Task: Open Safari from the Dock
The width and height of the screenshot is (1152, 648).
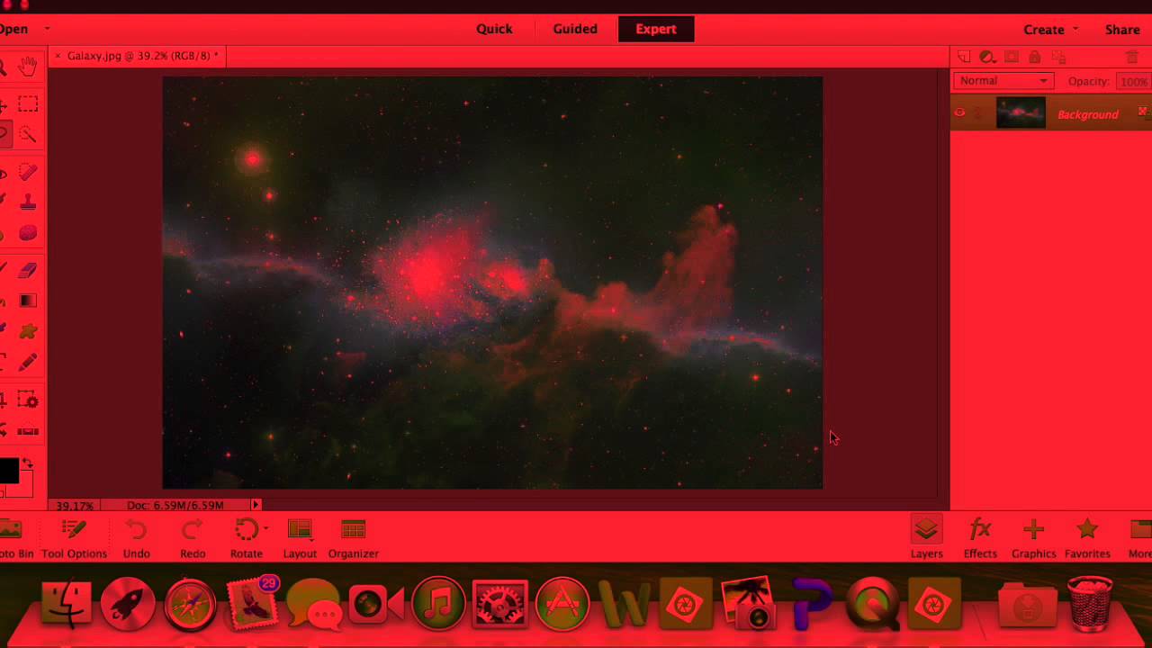Action: 190,603
